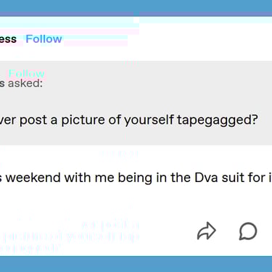Click the blue footer bar at bottom
The height and width of the screenshot is (272, 272).
[136, 264]
